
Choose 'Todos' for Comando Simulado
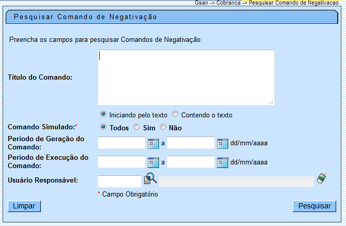pyautogui.click(x=103, y=127)
